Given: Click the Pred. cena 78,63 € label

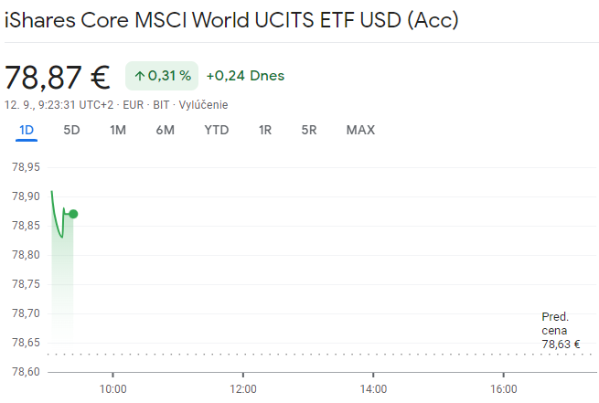Looking at the screenshot, I should pos(561,330).
